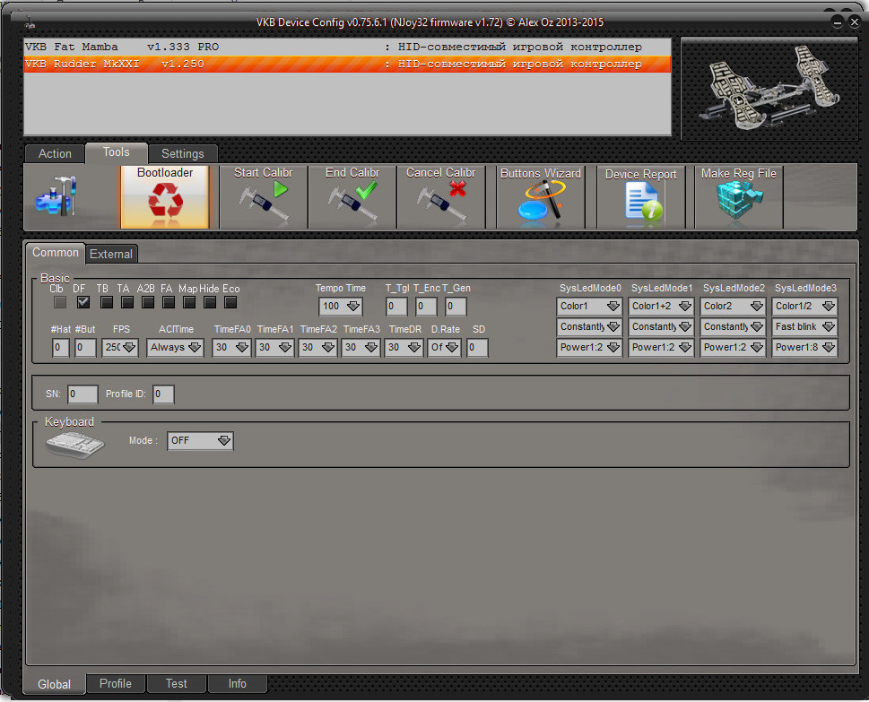Select VKB Rudder MkXXI device row
This screenshot has width=869, height=702.
click(347, 65)
